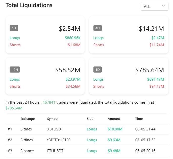Click the $23.97M longs value

[73, 79]
